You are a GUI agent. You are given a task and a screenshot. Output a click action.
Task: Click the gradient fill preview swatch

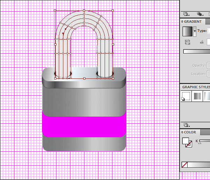[x=188, y=32]
